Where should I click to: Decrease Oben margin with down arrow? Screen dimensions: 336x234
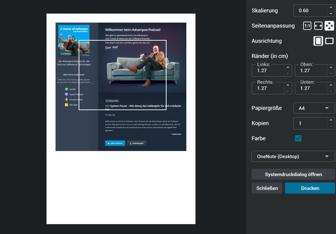331,73
